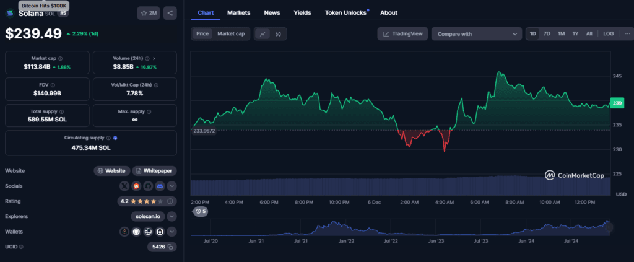Viewport: 634px width, 262px height.
Task: Click the $239.49 price text
Action: [x=33, y=33]
